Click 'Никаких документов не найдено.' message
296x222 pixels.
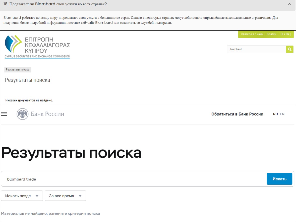[x=29, y=100]
